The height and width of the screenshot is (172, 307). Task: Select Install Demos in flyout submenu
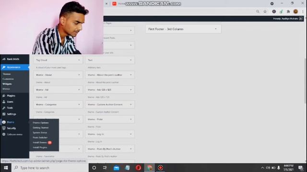tap(40, 142)
